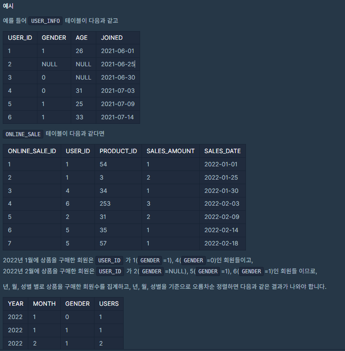Click the age value 33

coord(79,117)
